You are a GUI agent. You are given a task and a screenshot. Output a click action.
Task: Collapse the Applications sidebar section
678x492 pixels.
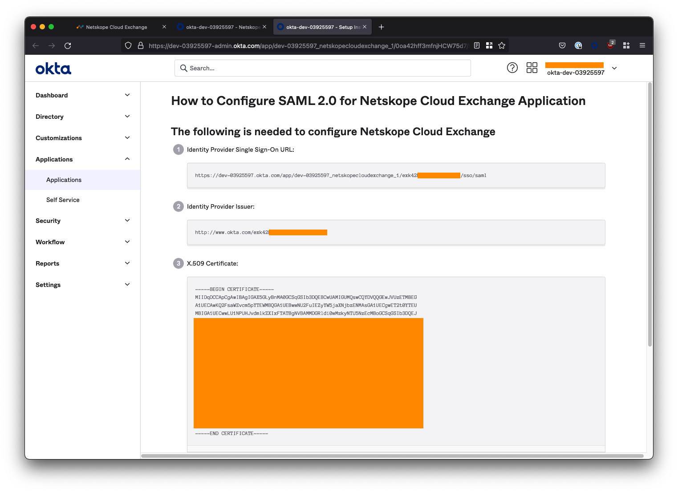(x=83, y=159)
